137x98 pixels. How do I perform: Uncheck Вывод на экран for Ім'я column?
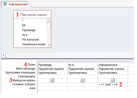(83, 80)
